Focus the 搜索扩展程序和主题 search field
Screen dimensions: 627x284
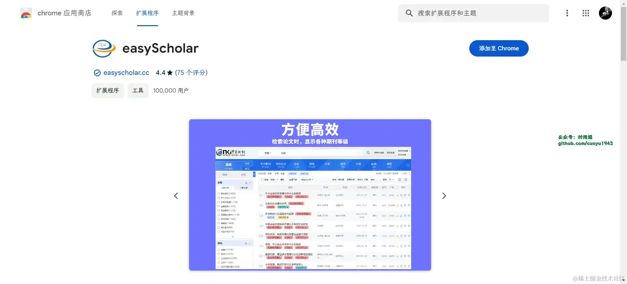(474, 13)
